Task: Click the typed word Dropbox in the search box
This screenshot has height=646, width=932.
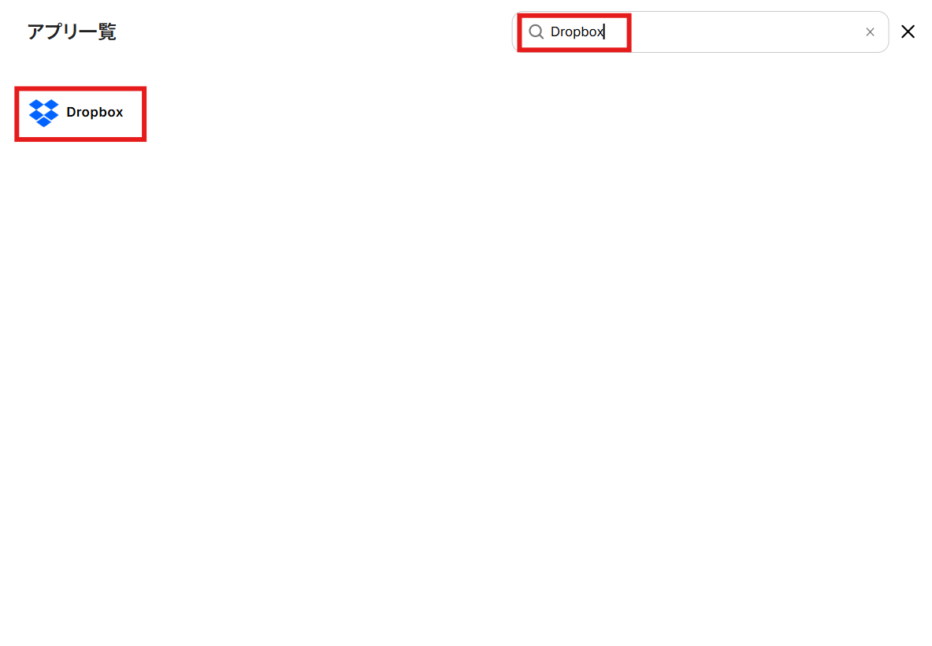Action: click(x=577, y=32)
